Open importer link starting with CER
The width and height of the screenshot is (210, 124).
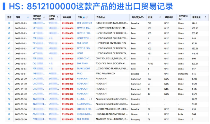click(39, 23)
